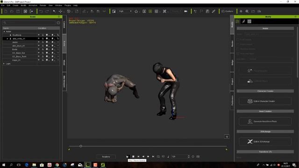
Task: Click the Timeline icon in toolbar
Action: click(x=207, y=11)
